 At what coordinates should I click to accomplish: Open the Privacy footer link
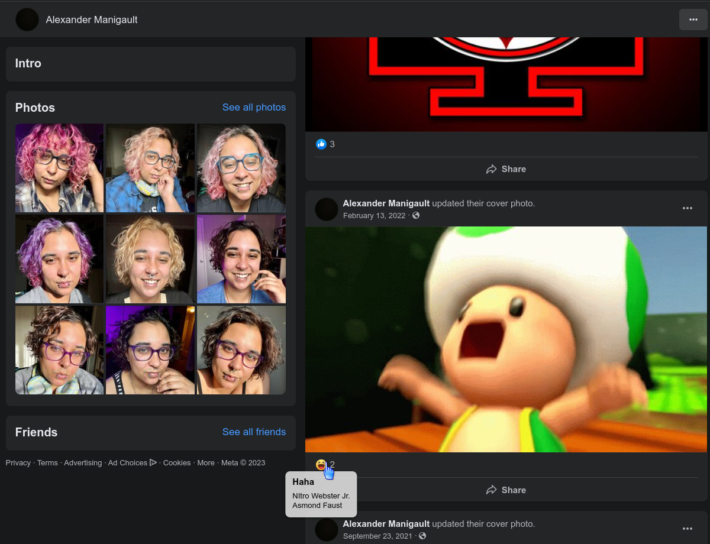coord(18,463)
